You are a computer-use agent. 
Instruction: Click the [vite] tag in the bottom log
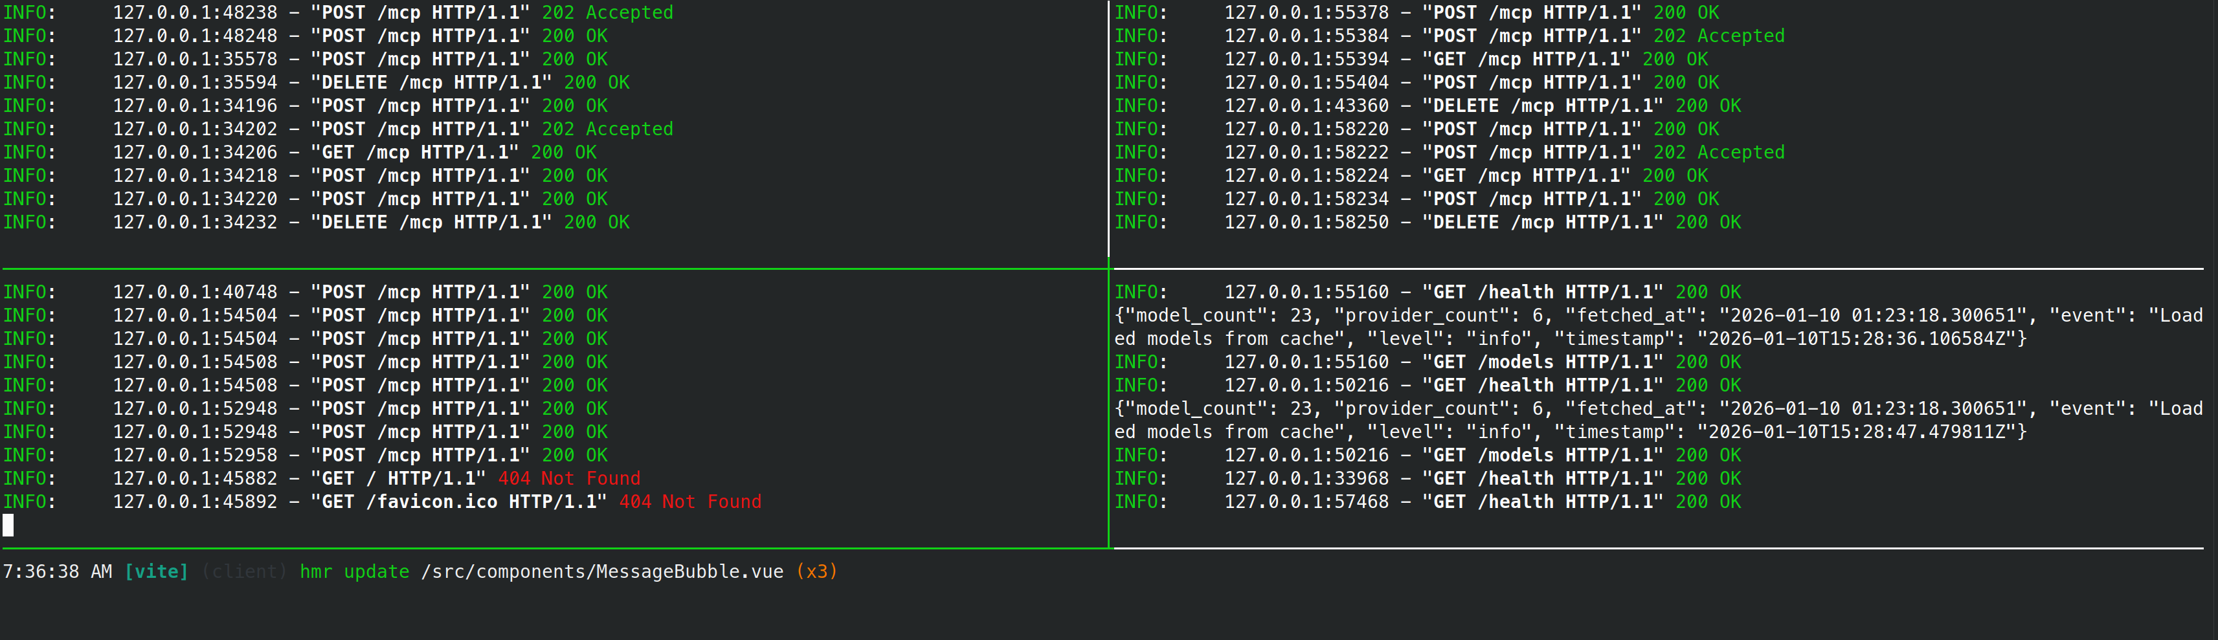[156, 572]
